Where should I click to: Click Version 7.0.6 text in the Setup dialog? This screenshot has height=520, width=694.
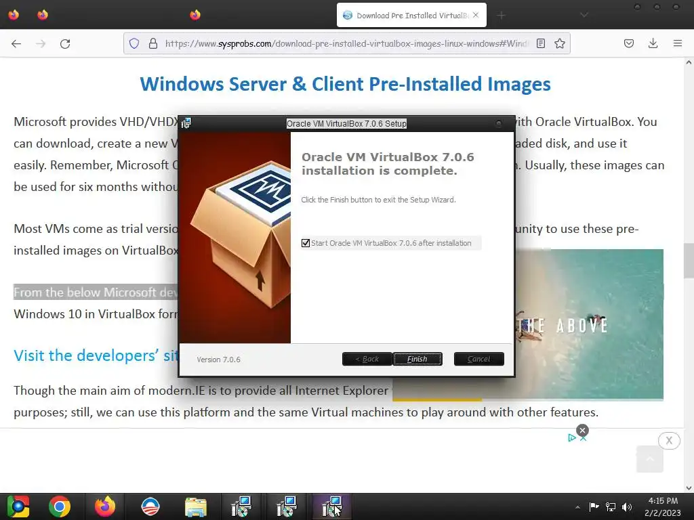tap(219, 360)
